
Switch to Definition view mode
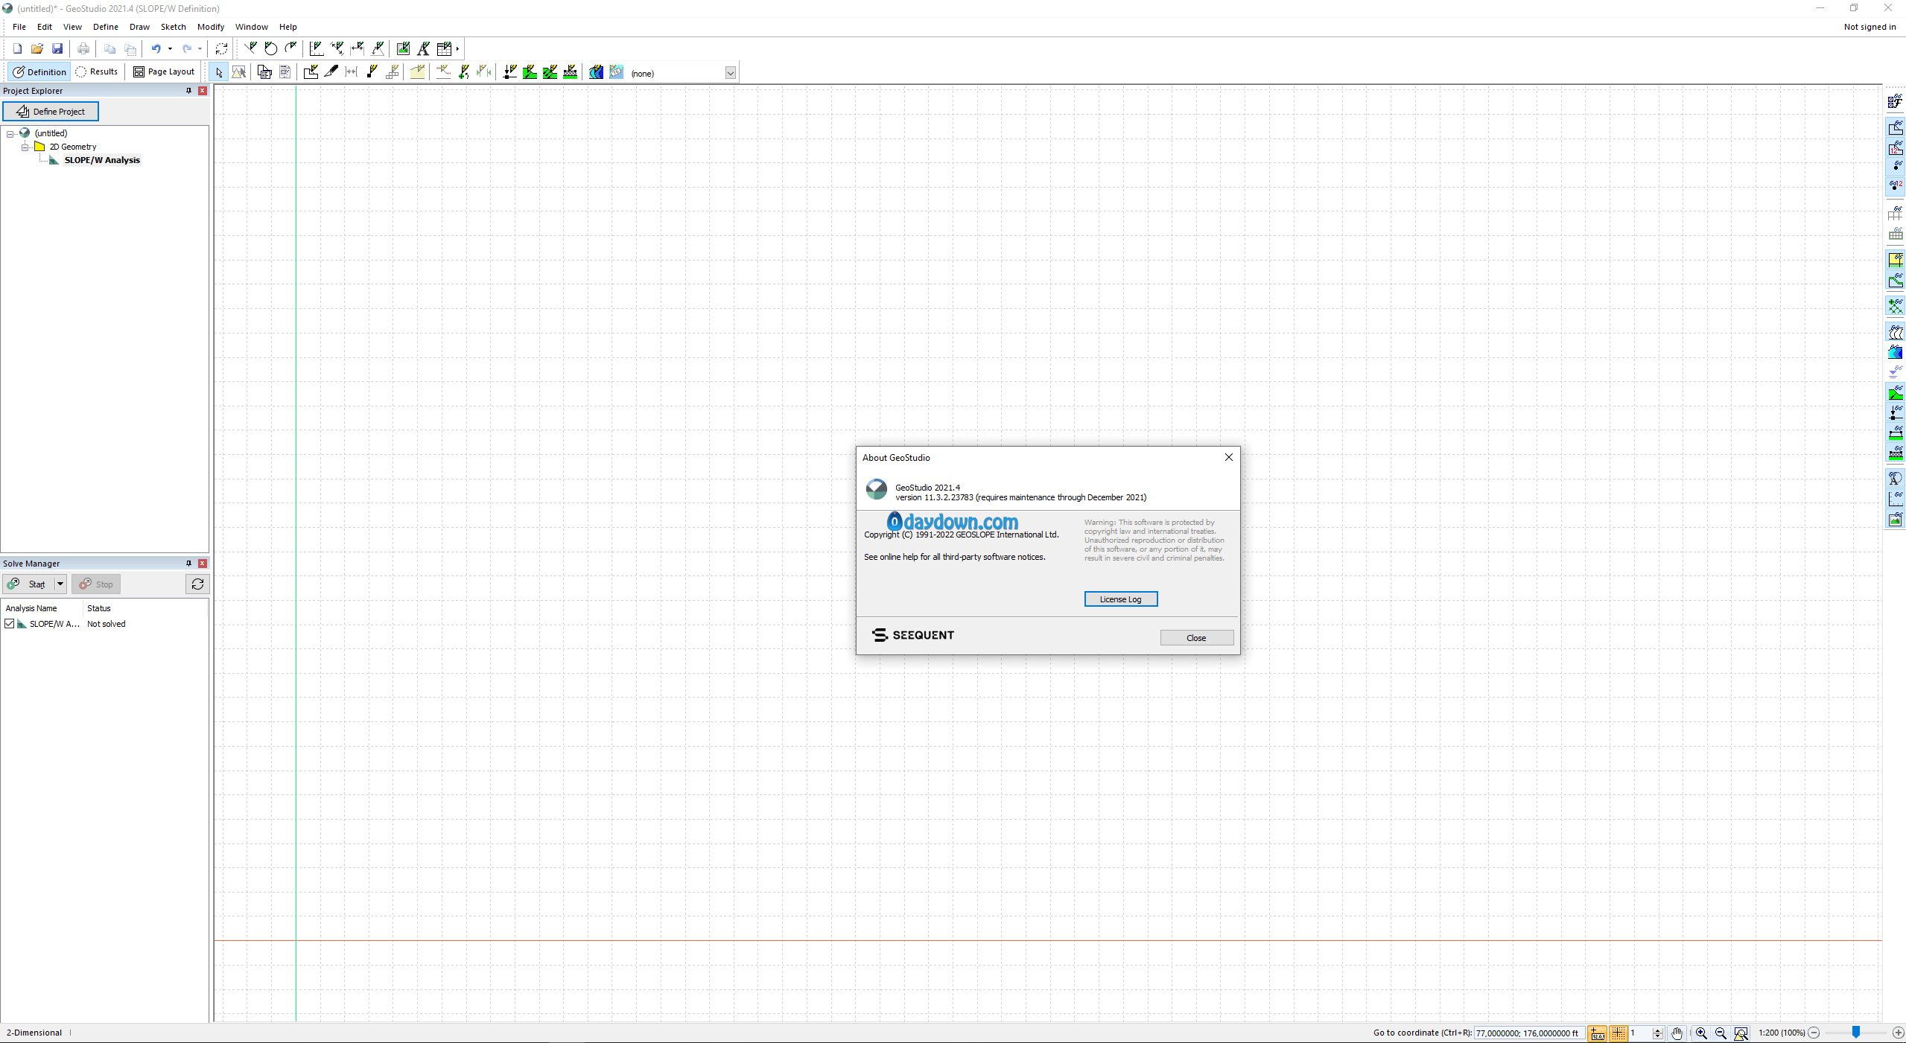pyautogui.click(x=39, y=71)
